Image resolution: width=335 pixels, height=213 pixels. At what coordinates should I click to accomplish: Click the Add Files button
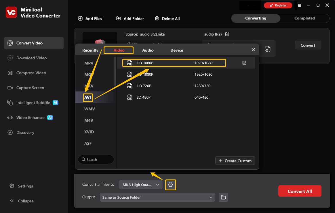[90, 19]
